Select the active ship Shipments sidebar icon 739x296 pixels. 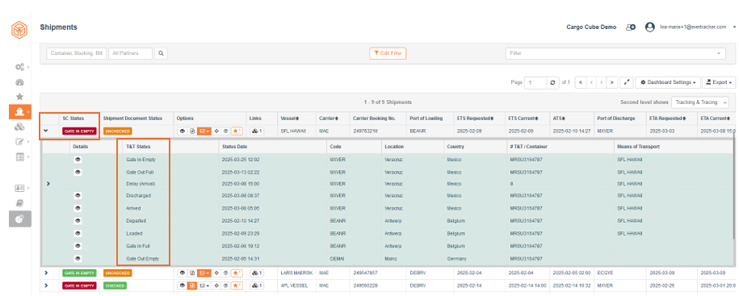20,111
